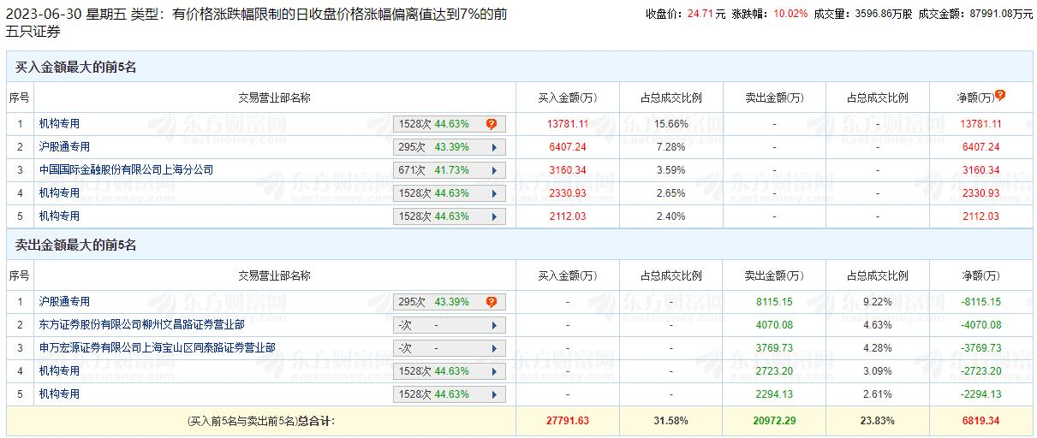Open 东方证券股份有限公司柳州文昌路证券营业部 link

point(141,325)
